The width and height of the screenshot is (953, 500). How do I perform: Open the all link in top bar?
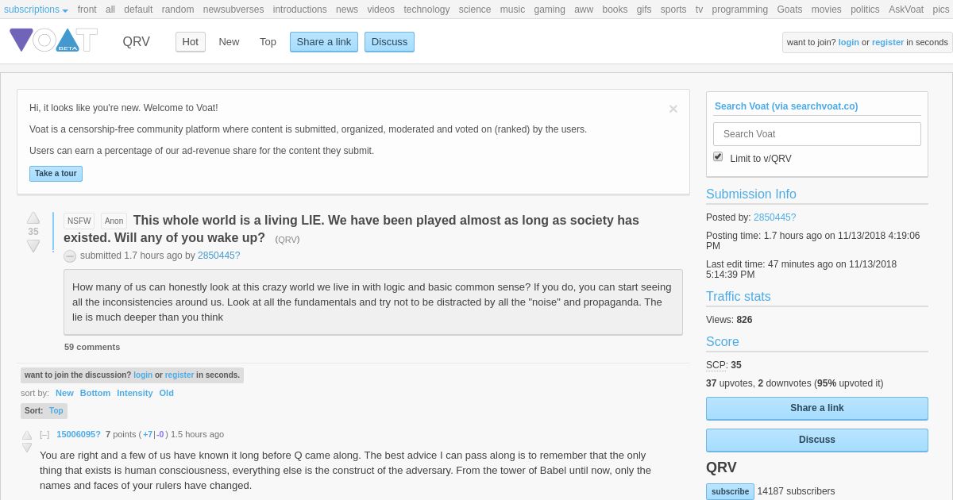point(110,10)
